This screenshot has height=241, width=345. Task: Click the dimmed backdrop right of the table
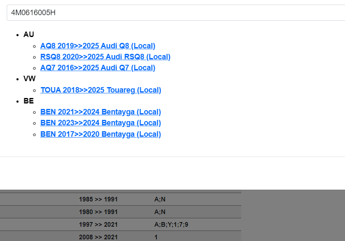pos(293,215)
